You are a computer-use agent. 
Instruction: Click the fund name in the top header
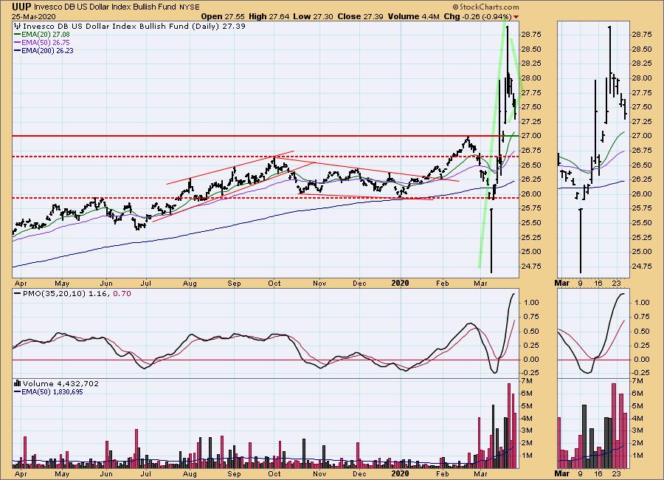pyautogui.click(x=106, y=7)
